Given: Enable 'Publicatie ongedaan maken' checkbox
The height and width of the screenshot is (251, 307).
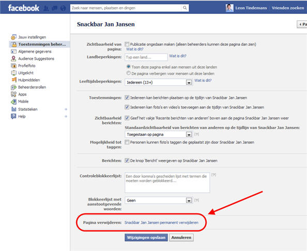Looking at the screenshot, I should (127, 44).
